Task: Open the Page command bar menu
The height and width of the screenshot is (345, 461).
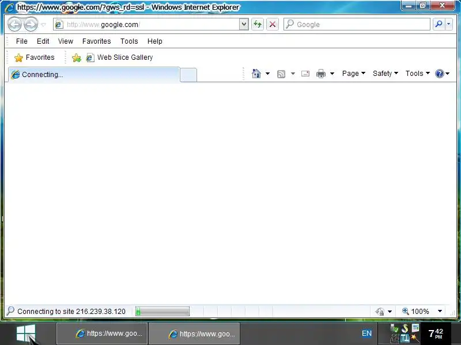Action: pos(354,74)
